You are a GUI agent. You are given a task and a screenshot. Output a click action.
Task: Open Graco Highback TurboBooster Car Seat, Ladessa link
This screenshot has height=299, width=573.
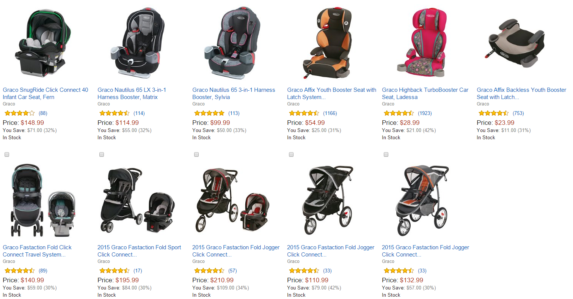[x=425, y=93]
